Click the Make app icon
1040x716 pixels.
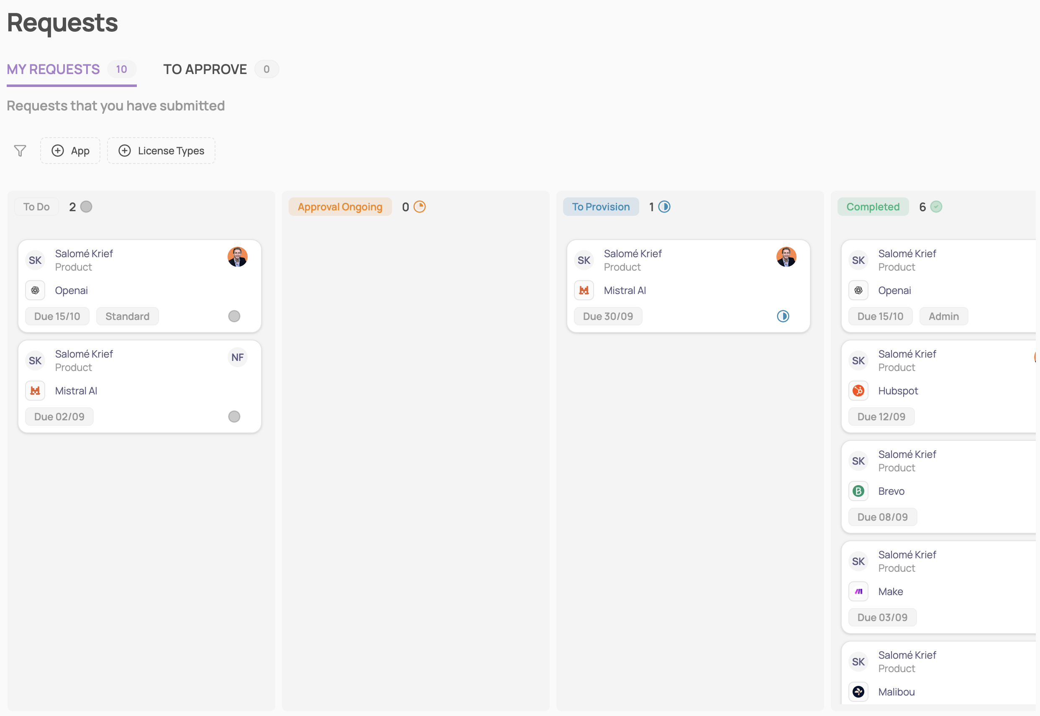point(858,591)
